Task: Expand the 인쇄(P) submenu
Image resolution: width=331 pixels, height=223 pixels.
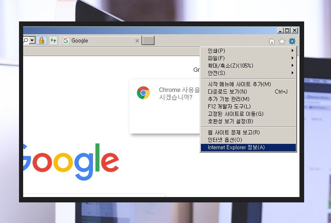Action: tap(248, 51)
